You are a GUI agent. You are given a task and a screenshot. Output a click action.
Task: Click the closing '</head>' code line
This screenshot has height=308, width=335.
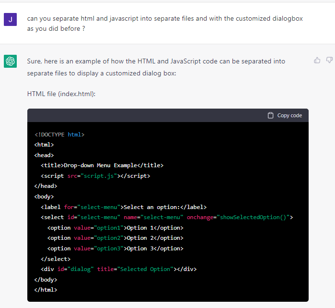[x=46, y=186]
